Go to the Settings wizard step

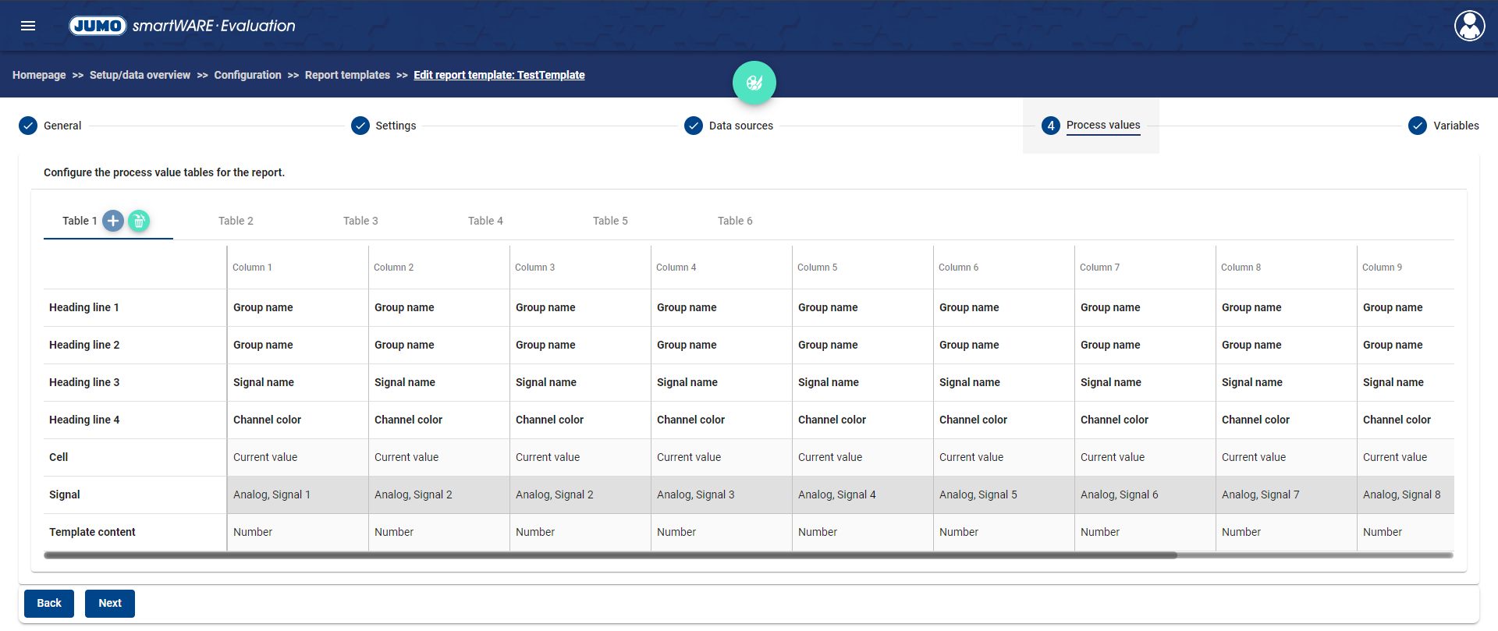click(395, 126)
